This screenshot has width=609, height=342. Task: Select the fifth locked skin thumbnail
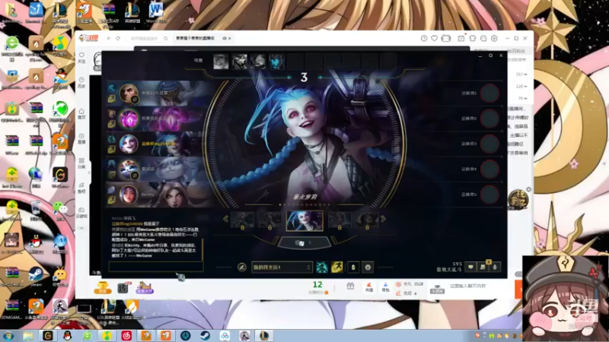tap(367, 220)
